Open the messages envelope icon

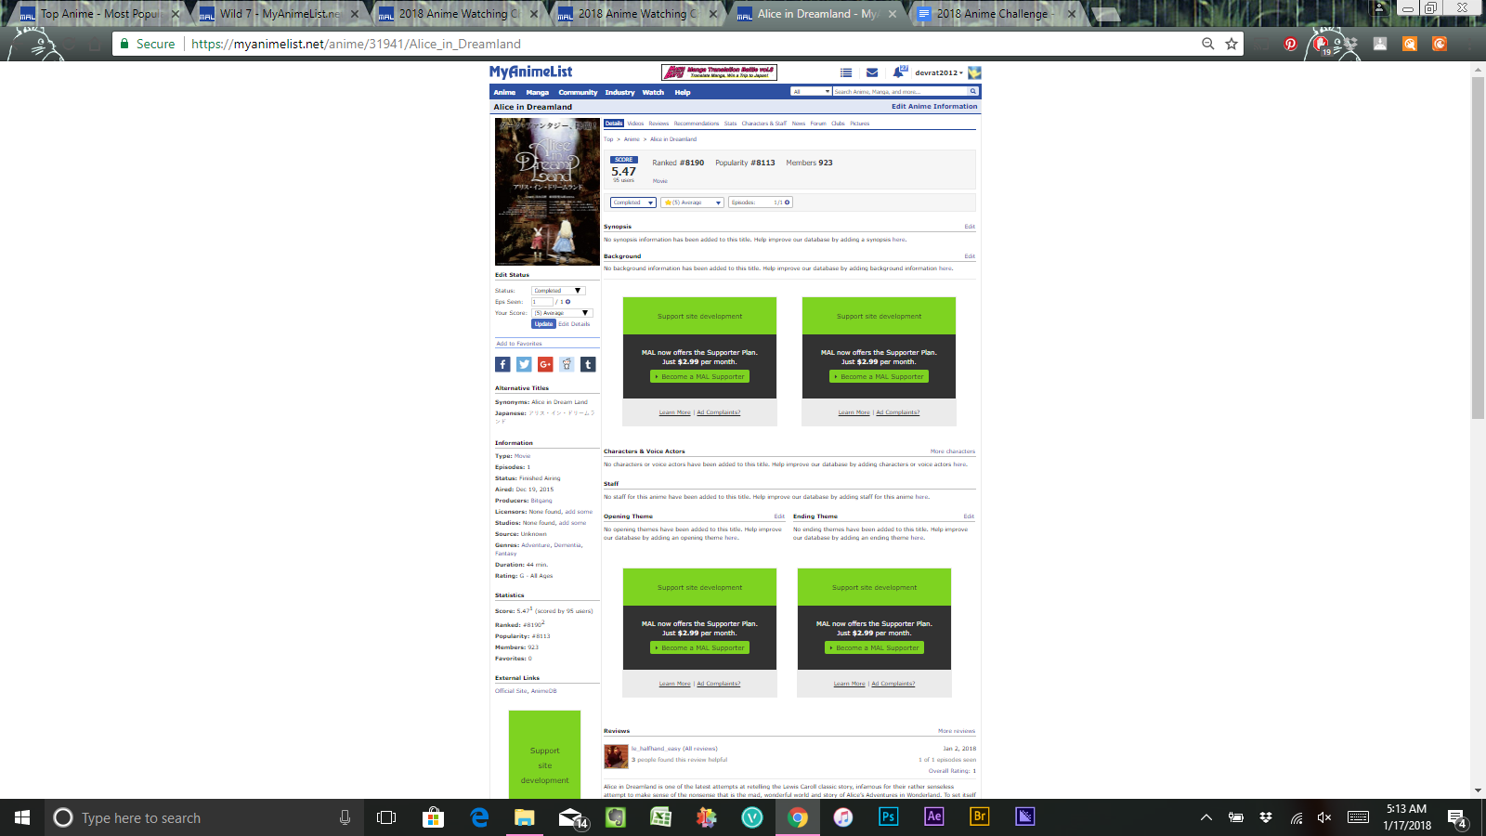tap(872, 72)
